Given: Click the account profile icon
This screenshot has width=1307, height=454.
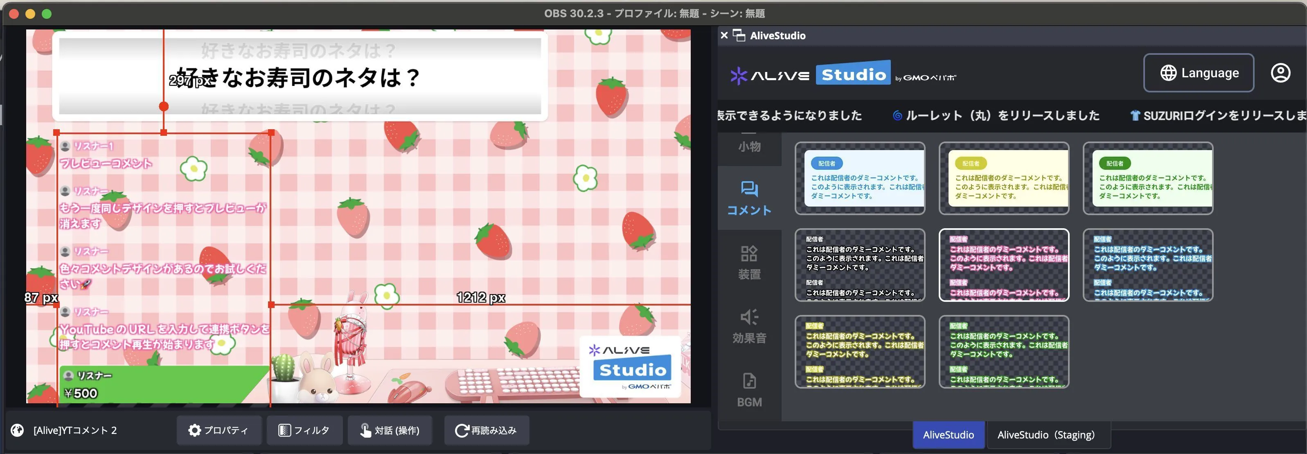Looking at the screenshot, I should pos(1281,72).
